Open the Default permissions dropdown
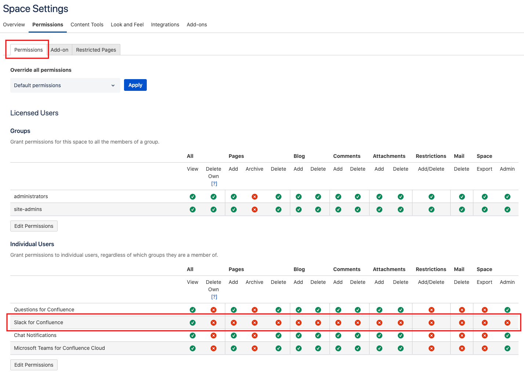Viewport: 524px width, 374px height. (65, 85)
